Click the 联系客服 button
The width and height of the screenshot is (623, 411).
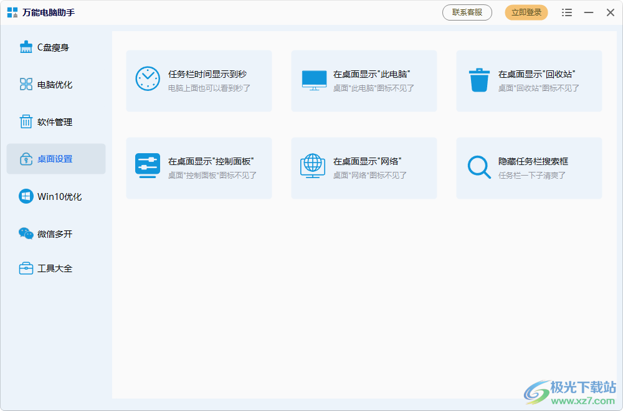(x=467, y=12)
